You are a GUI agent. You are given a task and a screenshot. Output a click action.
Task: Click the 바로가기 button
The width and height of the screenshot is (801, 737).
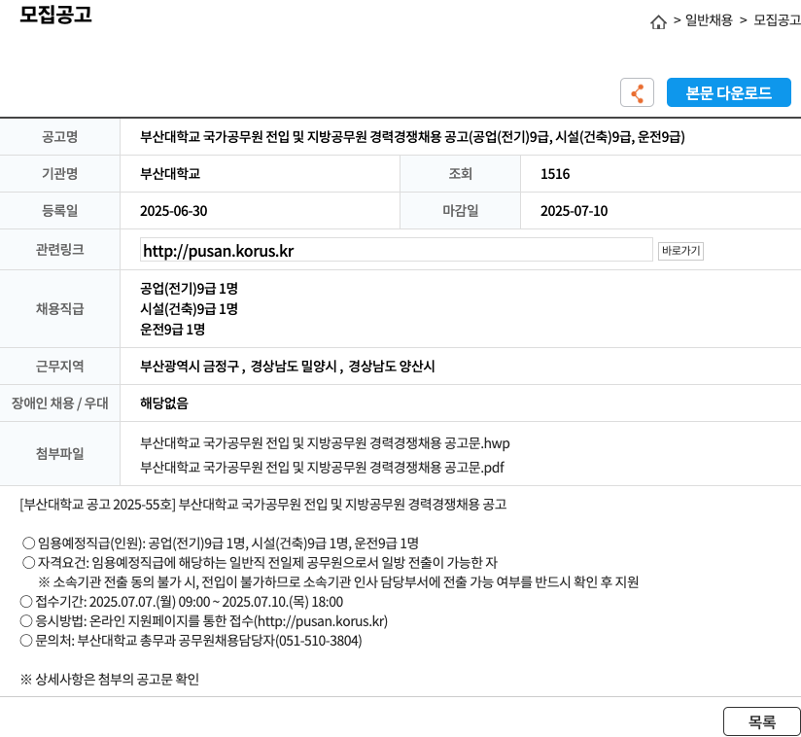[x=680, y=251]
